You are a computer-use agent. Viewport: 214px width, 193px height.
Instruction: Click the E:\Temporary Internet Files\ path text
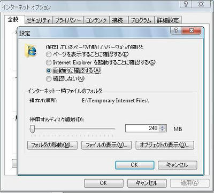click(116, 101)
